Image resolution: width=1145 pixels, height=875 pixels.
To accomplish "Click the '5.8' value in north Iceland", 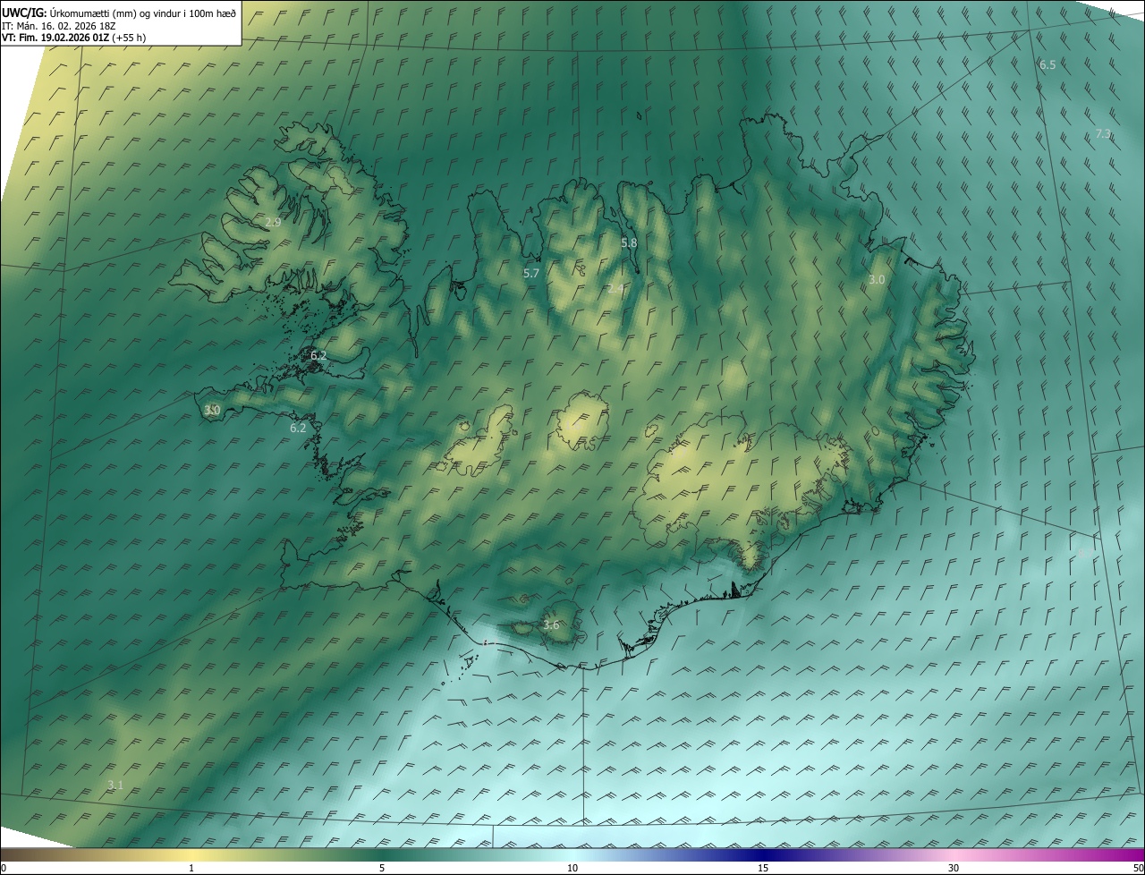I will click(x=629, y=243).
